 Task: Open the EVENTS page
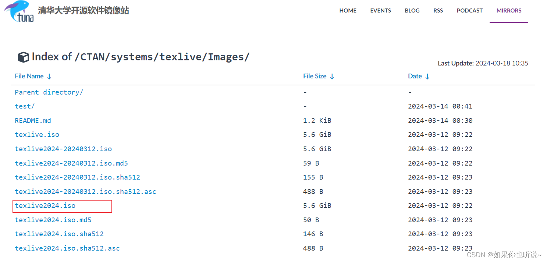pyautogui.click(x=380, y=11)
